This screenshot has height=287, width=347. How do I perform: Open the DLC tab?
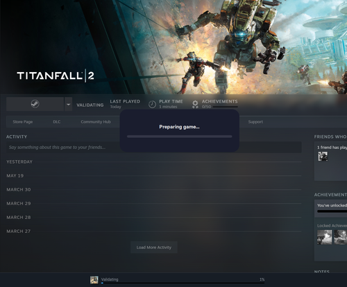point(57,122)
